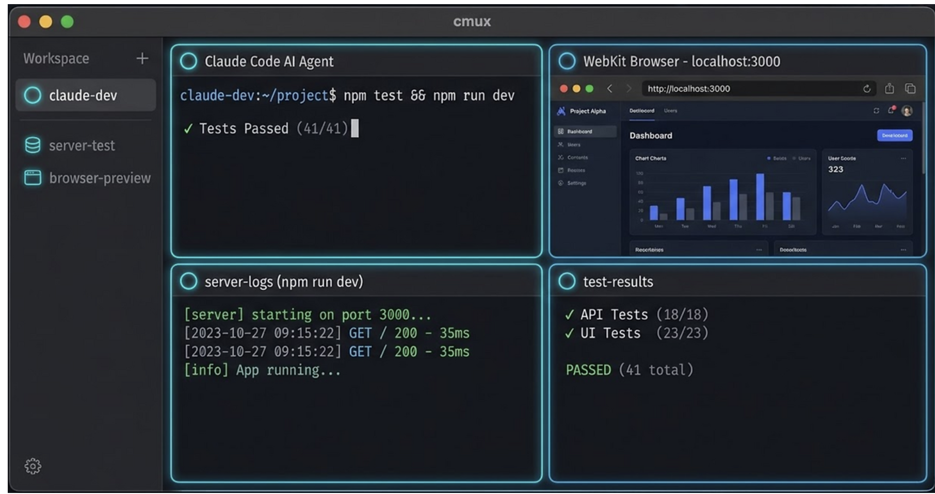Click the 323 user count value
The height and width of the screenshot is (494, 935).
[x=835, y=169]
